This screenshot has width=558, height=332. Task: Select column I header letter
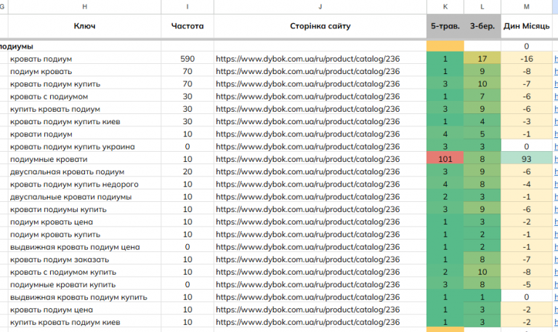tap(187, 7)
